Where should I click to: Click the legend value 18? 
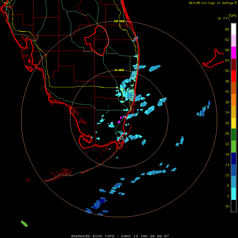pos(227,154)
